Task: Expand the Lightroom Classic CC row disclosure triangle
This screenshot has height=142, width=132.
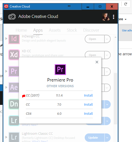Action: pos(6,137)
